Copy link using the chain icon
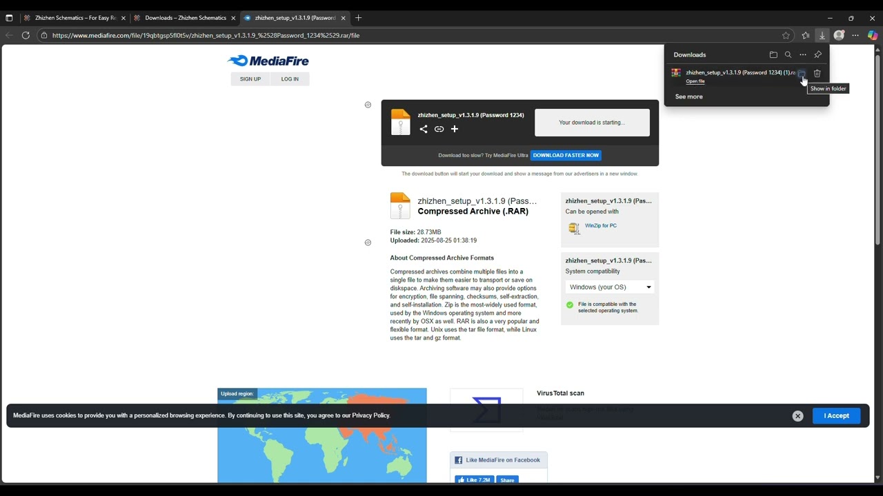This screenshot has height=496, width=883. tap(439, 129)
